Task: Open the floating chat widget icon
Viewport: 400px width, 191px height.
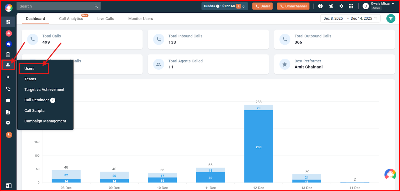Action: tap(390, 175)
